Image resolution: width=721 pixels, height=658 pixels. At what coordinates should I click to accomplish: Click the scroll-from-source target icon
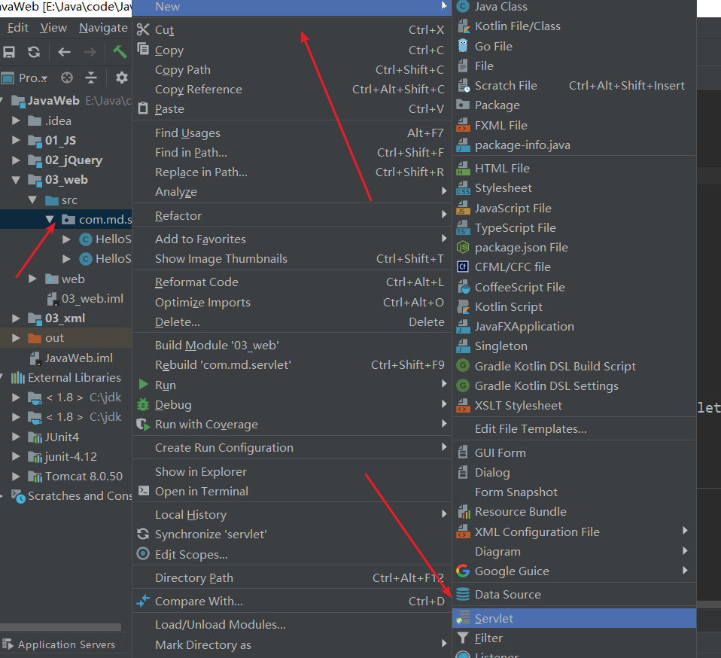67,78
